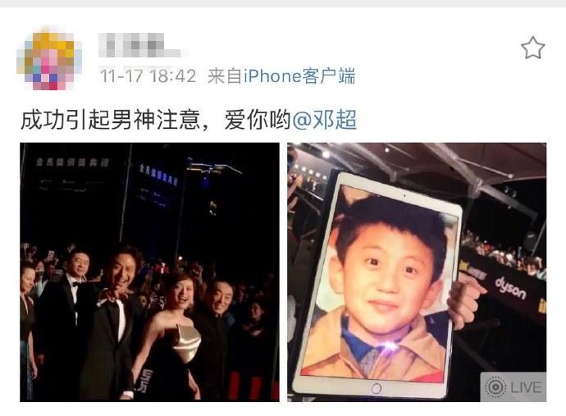Open the left red carpet photo

click(x=149, y=272)
